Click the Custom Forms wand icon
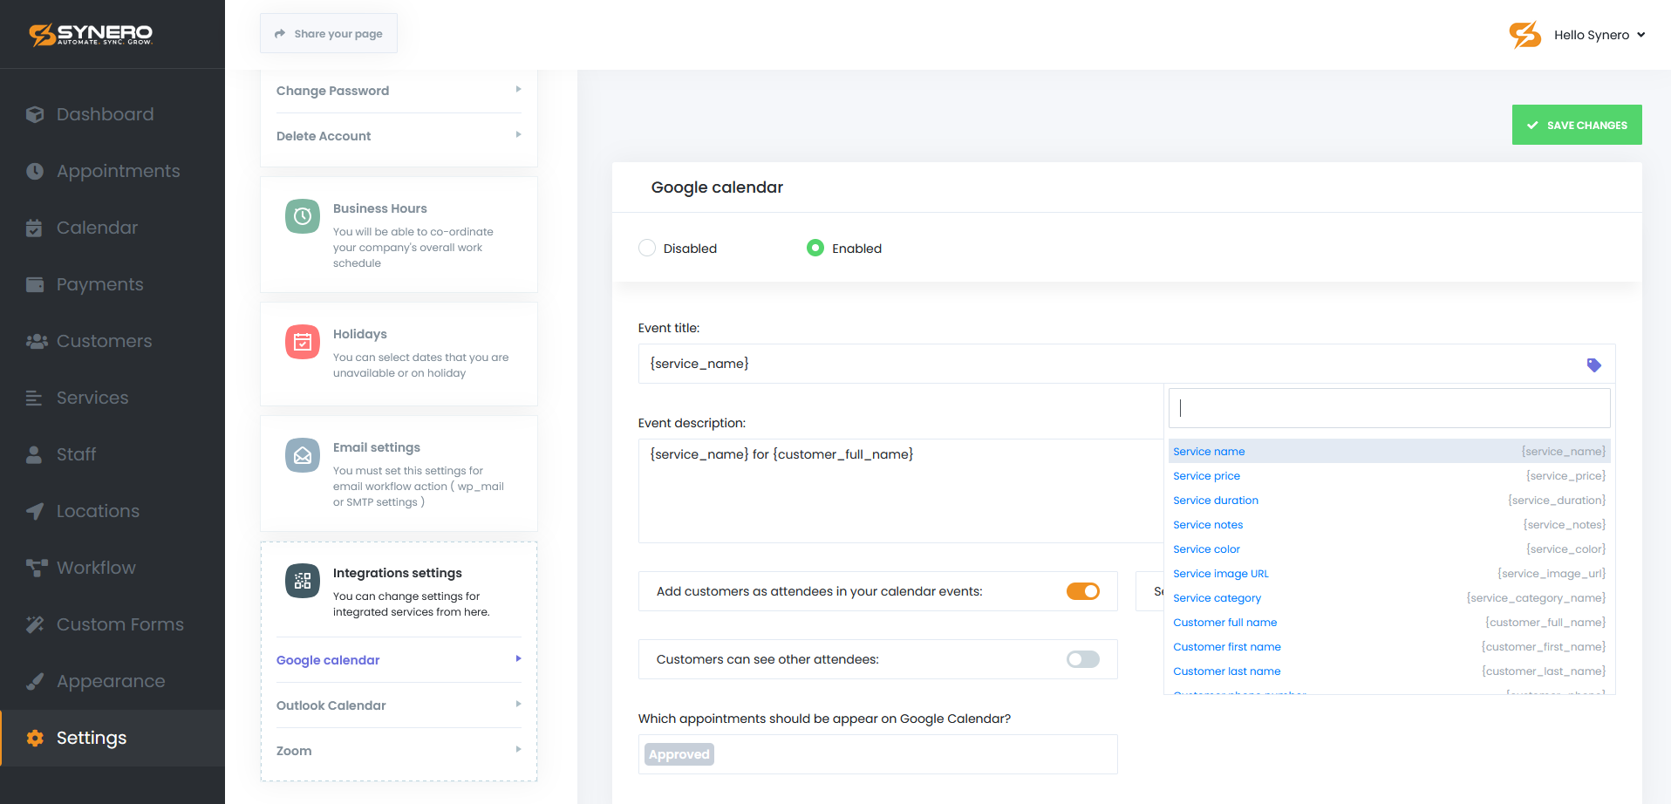Viewport: 1671px width, 804px height. pos(35,624)
